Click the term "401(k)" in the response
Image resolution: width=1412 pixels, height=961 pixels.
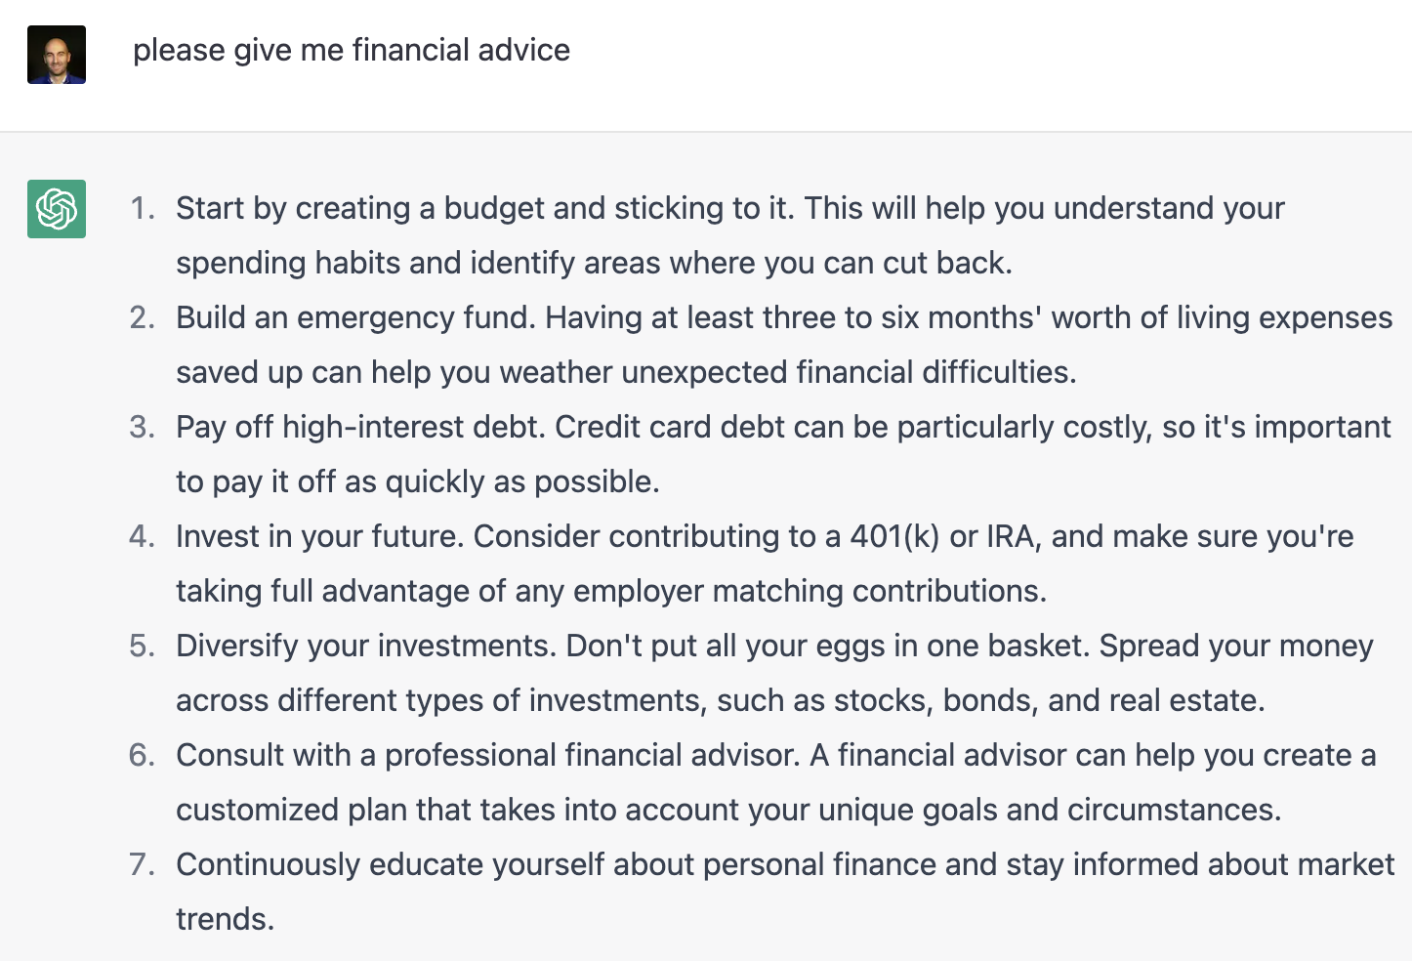[x=894, y=536]
